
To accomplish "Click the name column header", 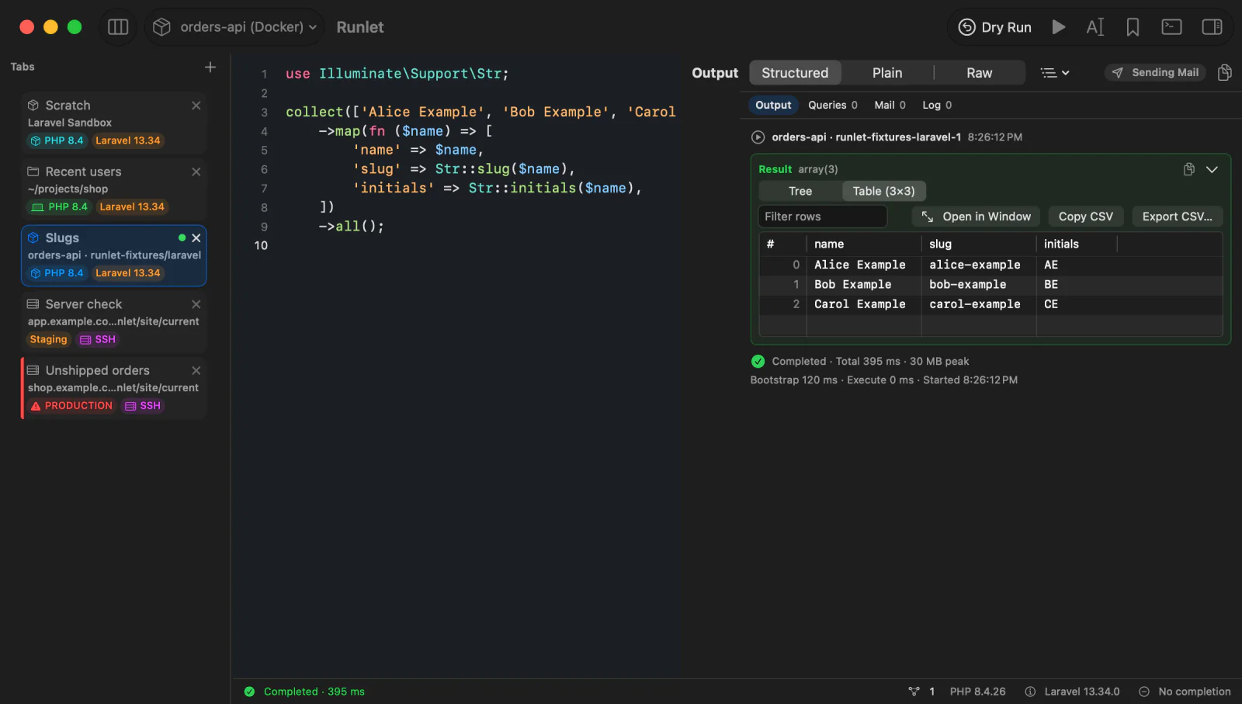I will 864,244.
